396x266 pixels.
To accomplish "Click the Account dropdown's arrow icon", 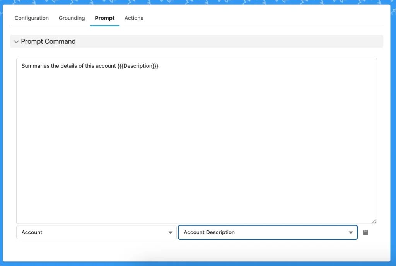I will click(171, 233).
